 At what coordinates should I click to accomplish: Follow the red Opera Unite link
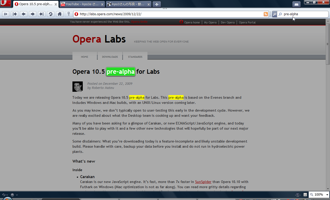click(139, 22)
